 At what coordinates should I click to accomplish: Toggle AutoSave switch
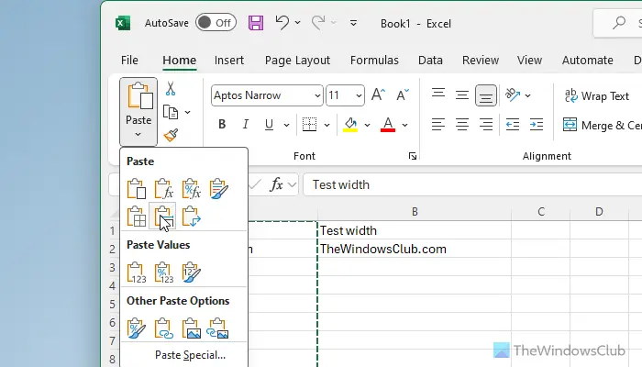tap(216, 23)
